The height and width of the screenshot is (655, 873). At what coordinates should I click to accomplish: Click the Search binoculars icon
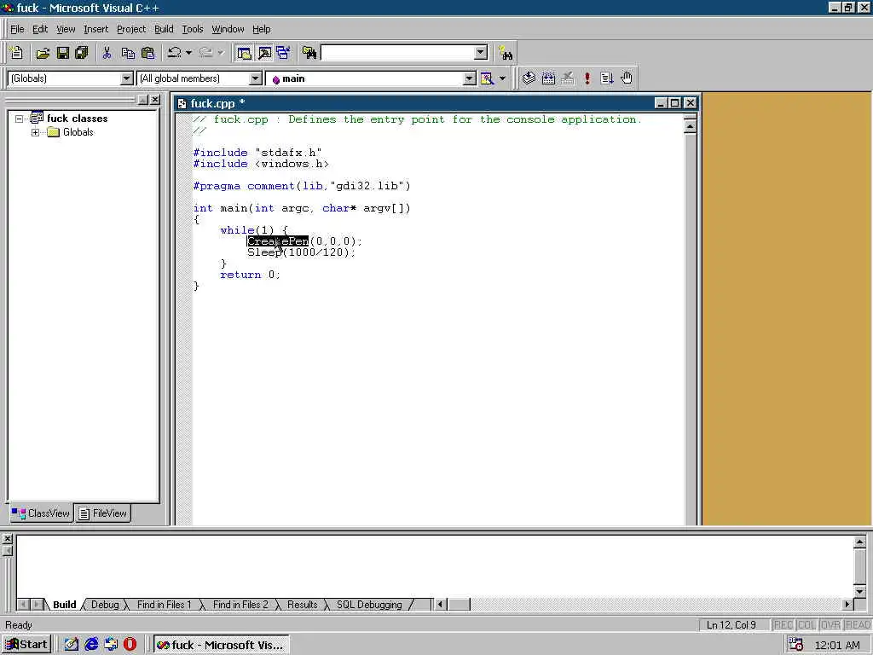click(x=506, y=53)
